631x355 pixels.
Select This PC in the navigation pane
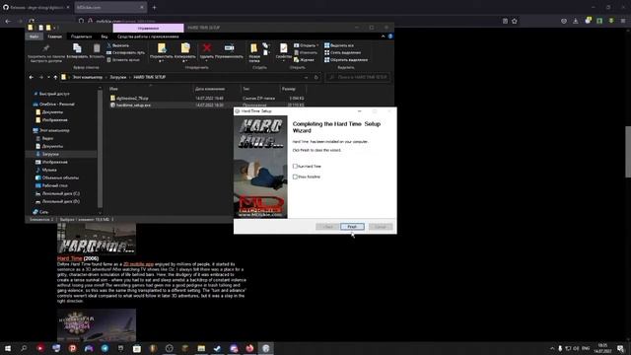(x=54, y=131)
